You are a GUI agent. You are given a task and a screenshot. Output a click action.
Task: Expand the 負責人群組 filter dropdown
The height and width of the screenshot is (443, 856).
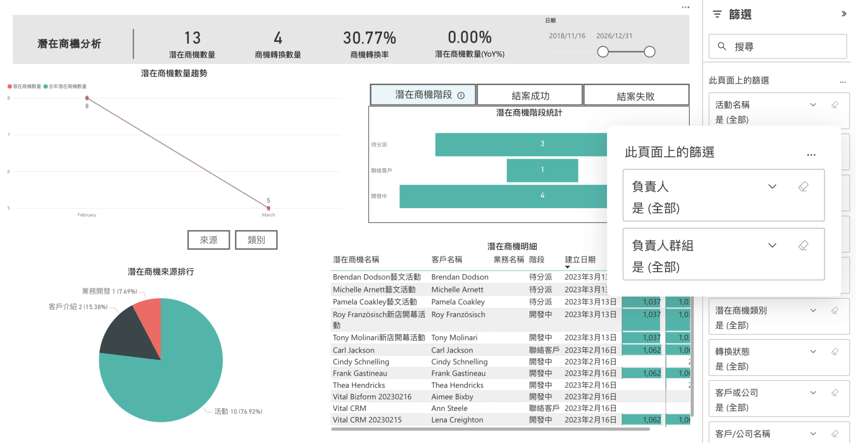click(x=772, y=246)
